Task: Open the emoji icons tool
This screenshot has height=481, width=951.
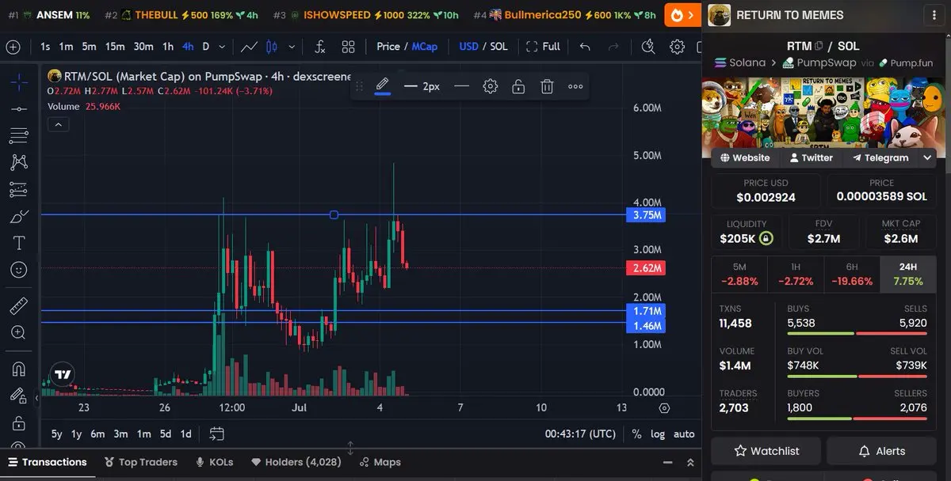Action: (x=19, y=270)
